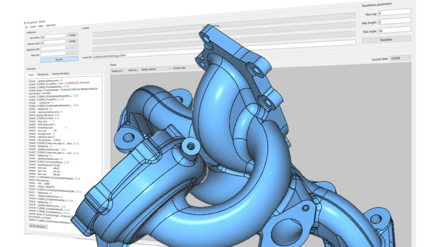Click the 'Free edge count' log line
The width and height of the screenshot is (440, 247).
[42, 134]
